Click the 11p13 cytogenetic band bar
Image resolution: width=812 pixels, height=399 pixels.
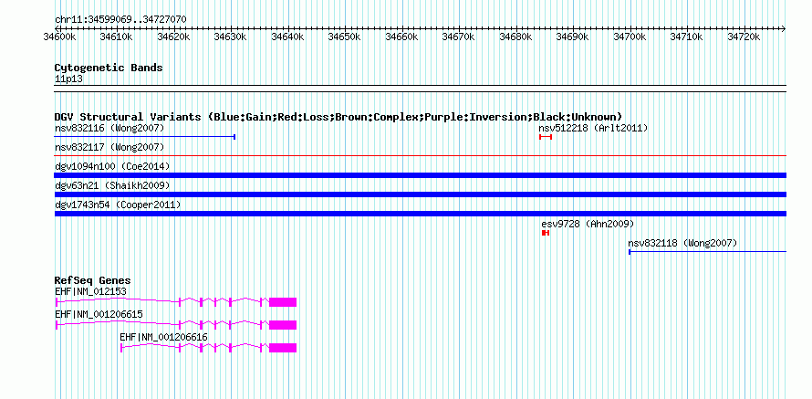(420, 88)
